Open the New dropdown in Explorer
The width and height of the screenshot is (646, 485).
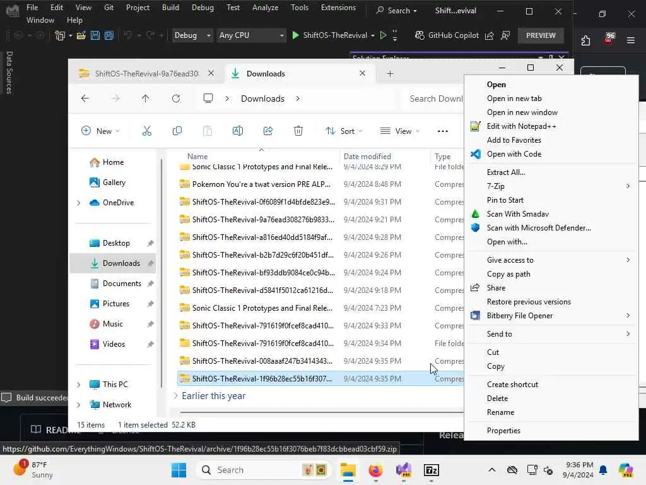(100, 131)
